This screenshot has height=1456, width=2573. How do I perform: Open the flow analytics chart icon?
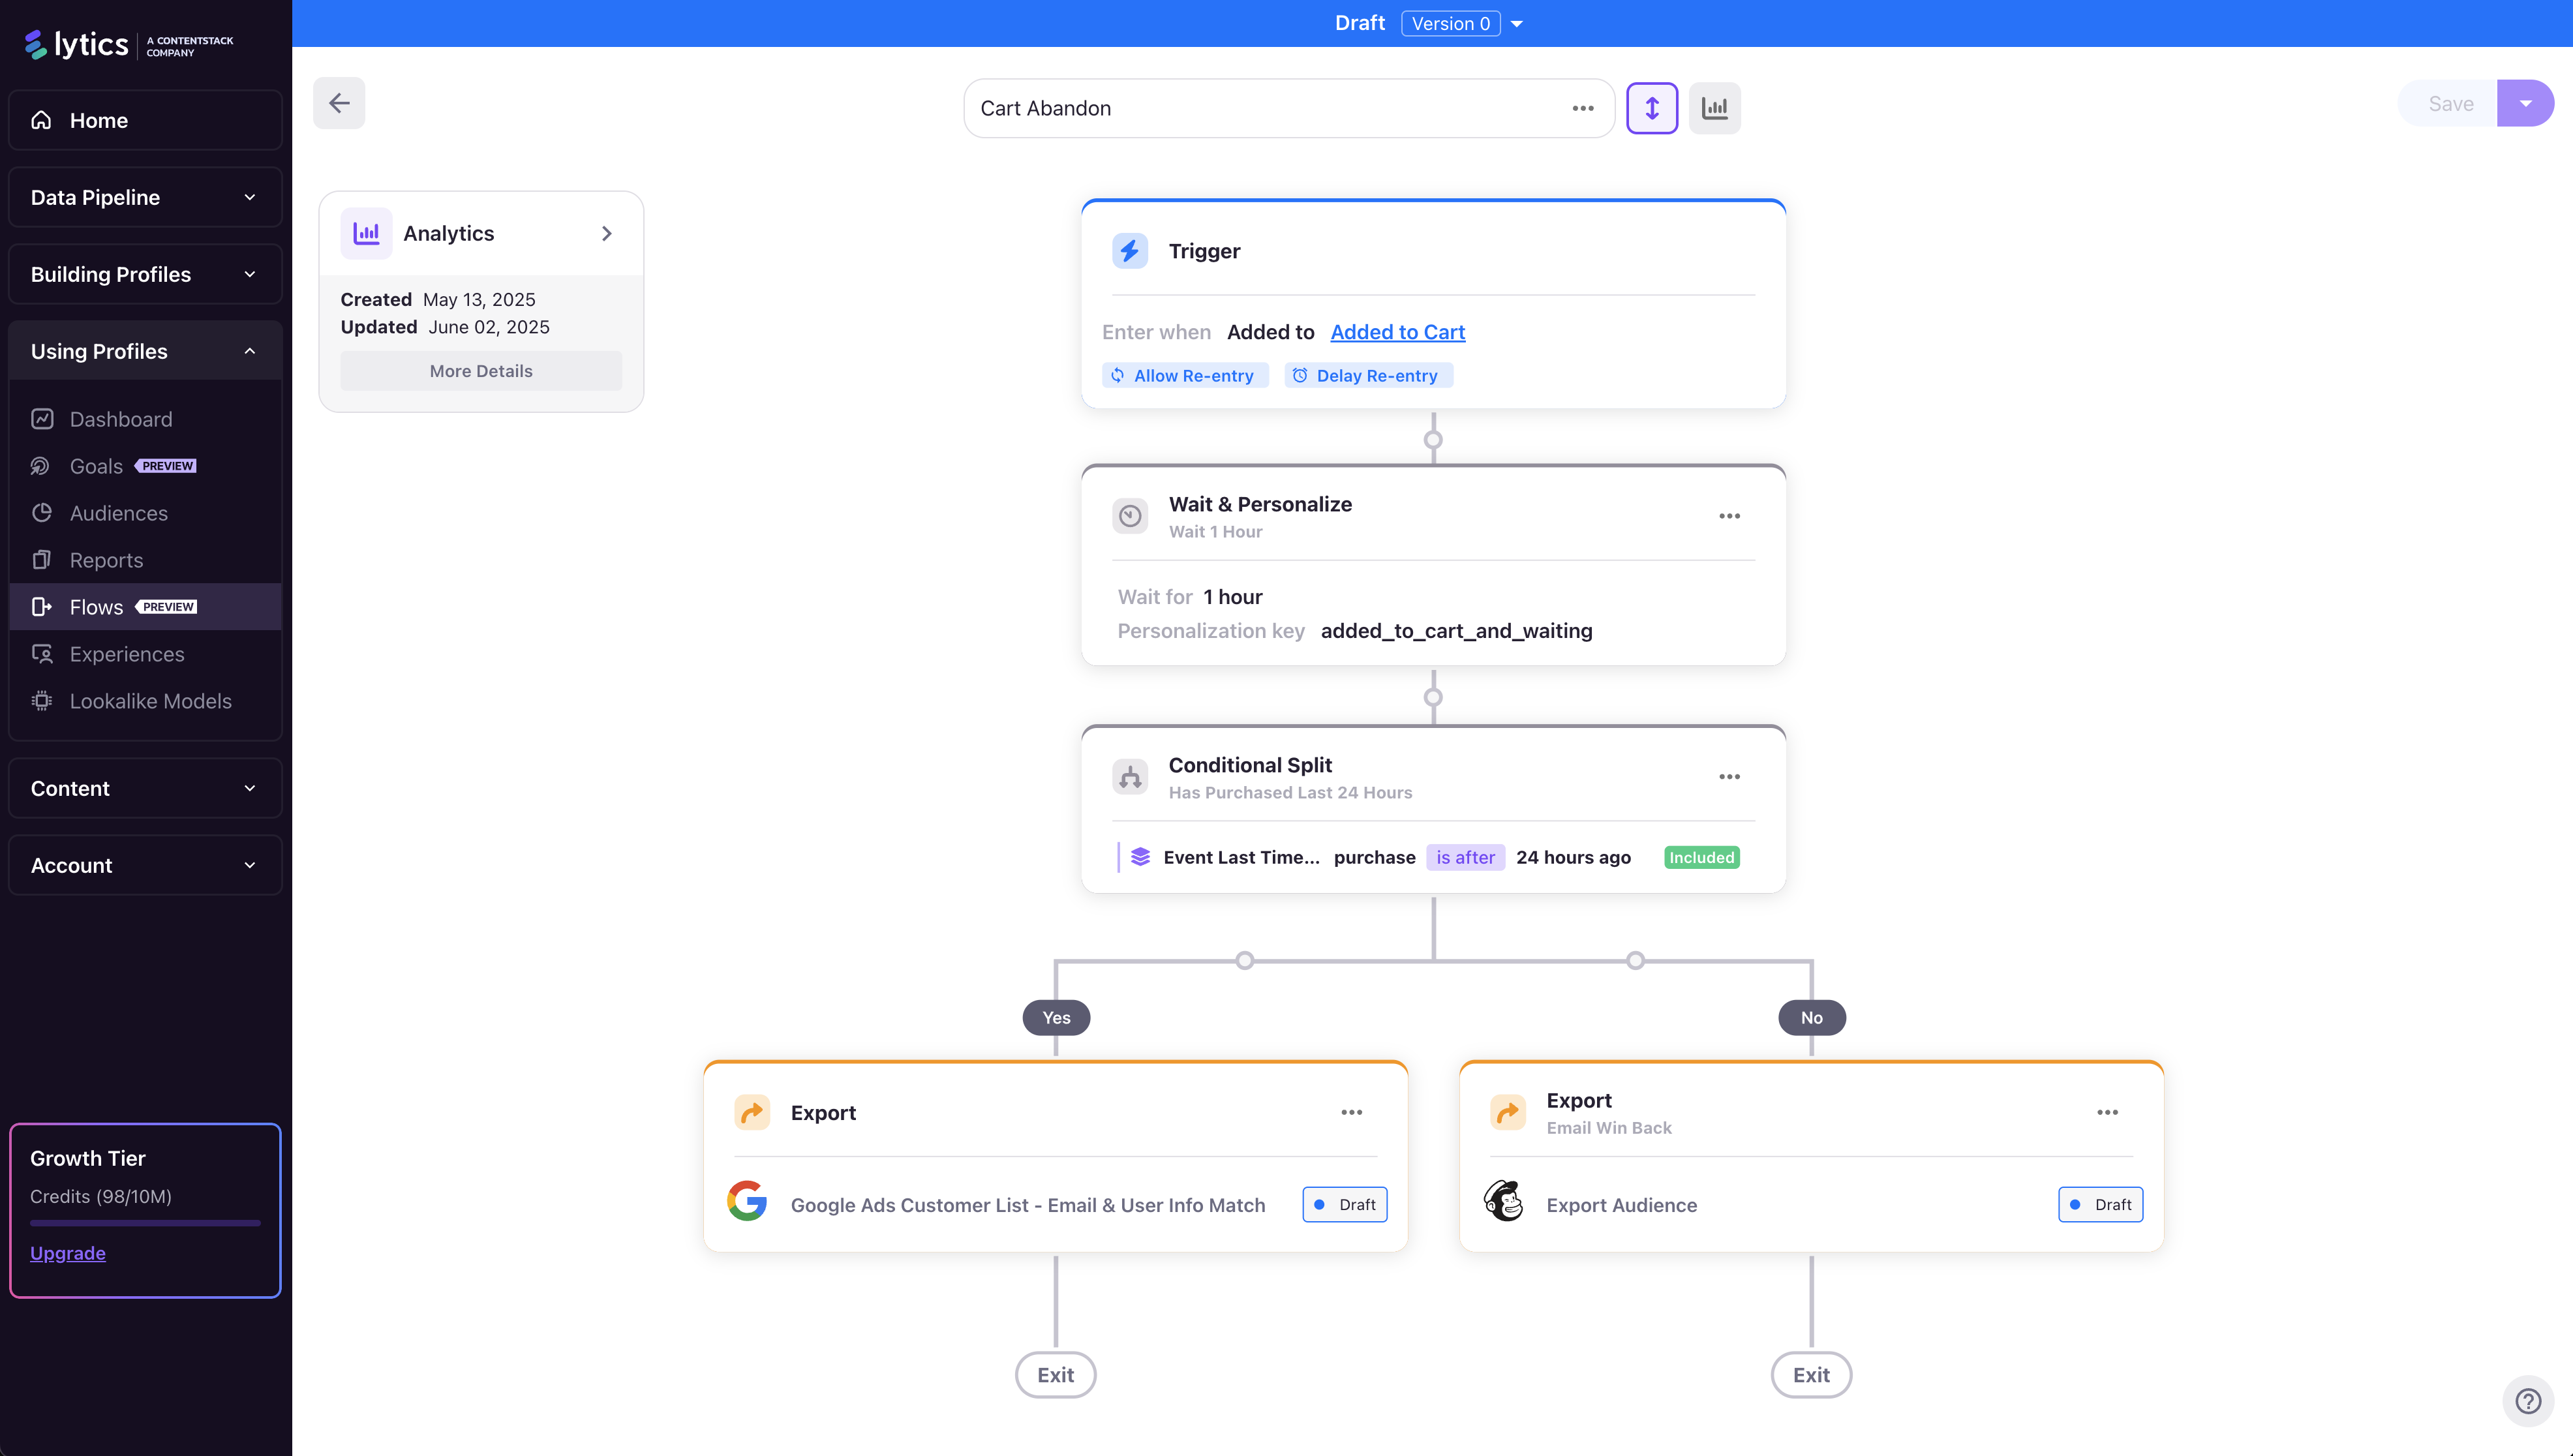coord(1714,108)
